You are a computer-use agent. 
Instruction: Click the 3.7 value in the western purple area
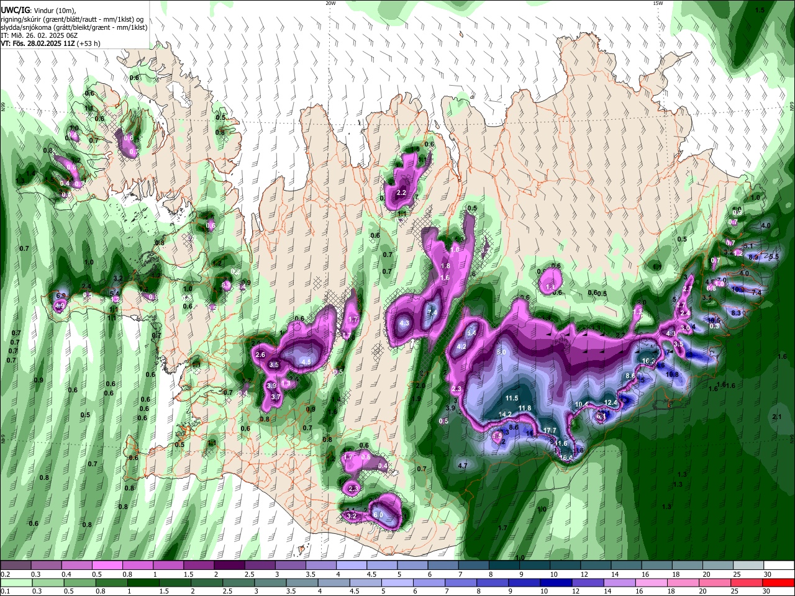(276, 397)
